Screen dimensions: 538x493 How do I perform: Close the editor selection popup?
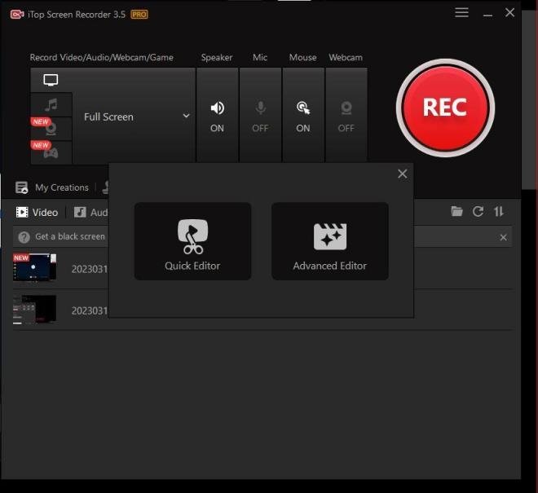click(402, 174)
